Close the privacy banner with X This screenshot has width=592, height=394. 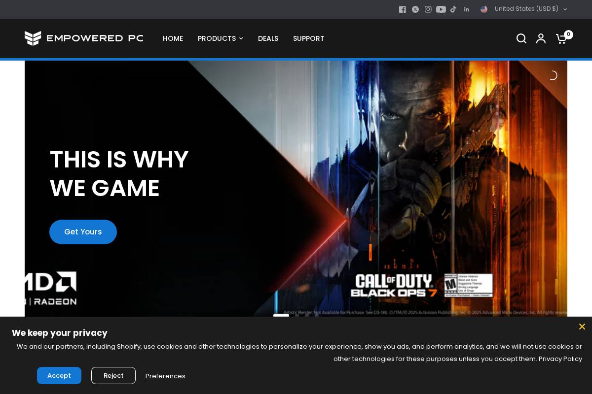582,327
